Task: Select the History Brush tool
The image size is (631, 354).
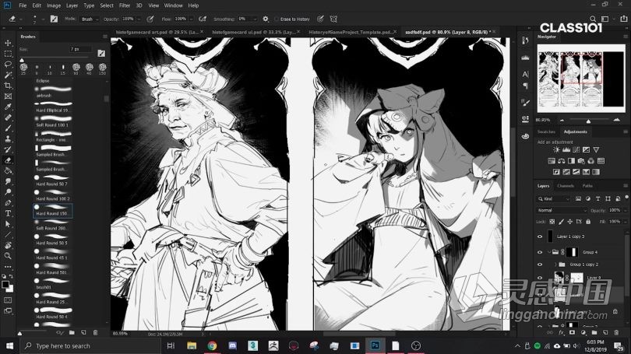Action: click(8, 149)
